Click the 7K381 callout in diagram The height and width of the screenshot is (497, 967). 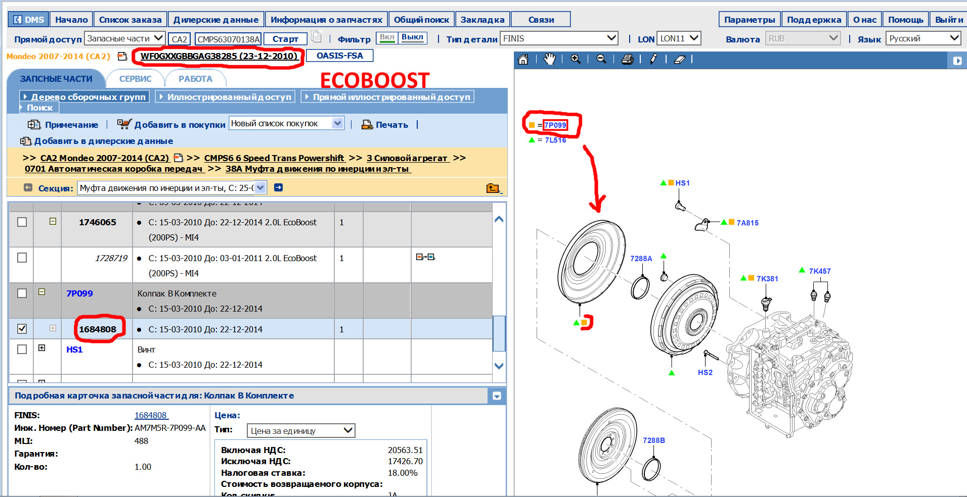click(x=767, y=279)
